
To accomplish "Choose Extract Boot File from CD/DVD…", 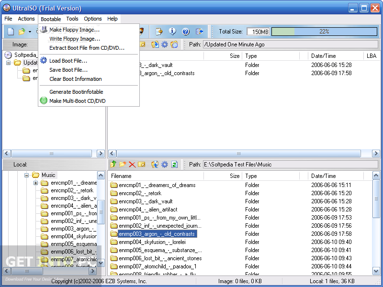I will coord(87,48).
